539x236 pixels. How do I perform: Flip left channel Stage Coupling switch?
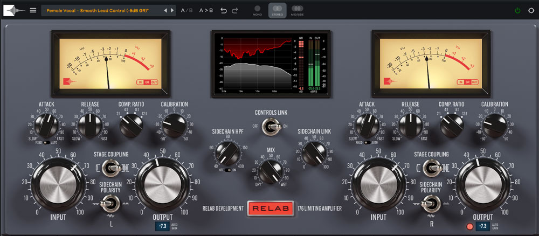(112, 168)
